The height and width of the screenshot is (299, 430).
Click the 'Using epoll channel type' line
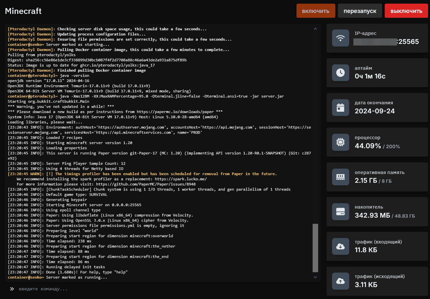[54, 210]
